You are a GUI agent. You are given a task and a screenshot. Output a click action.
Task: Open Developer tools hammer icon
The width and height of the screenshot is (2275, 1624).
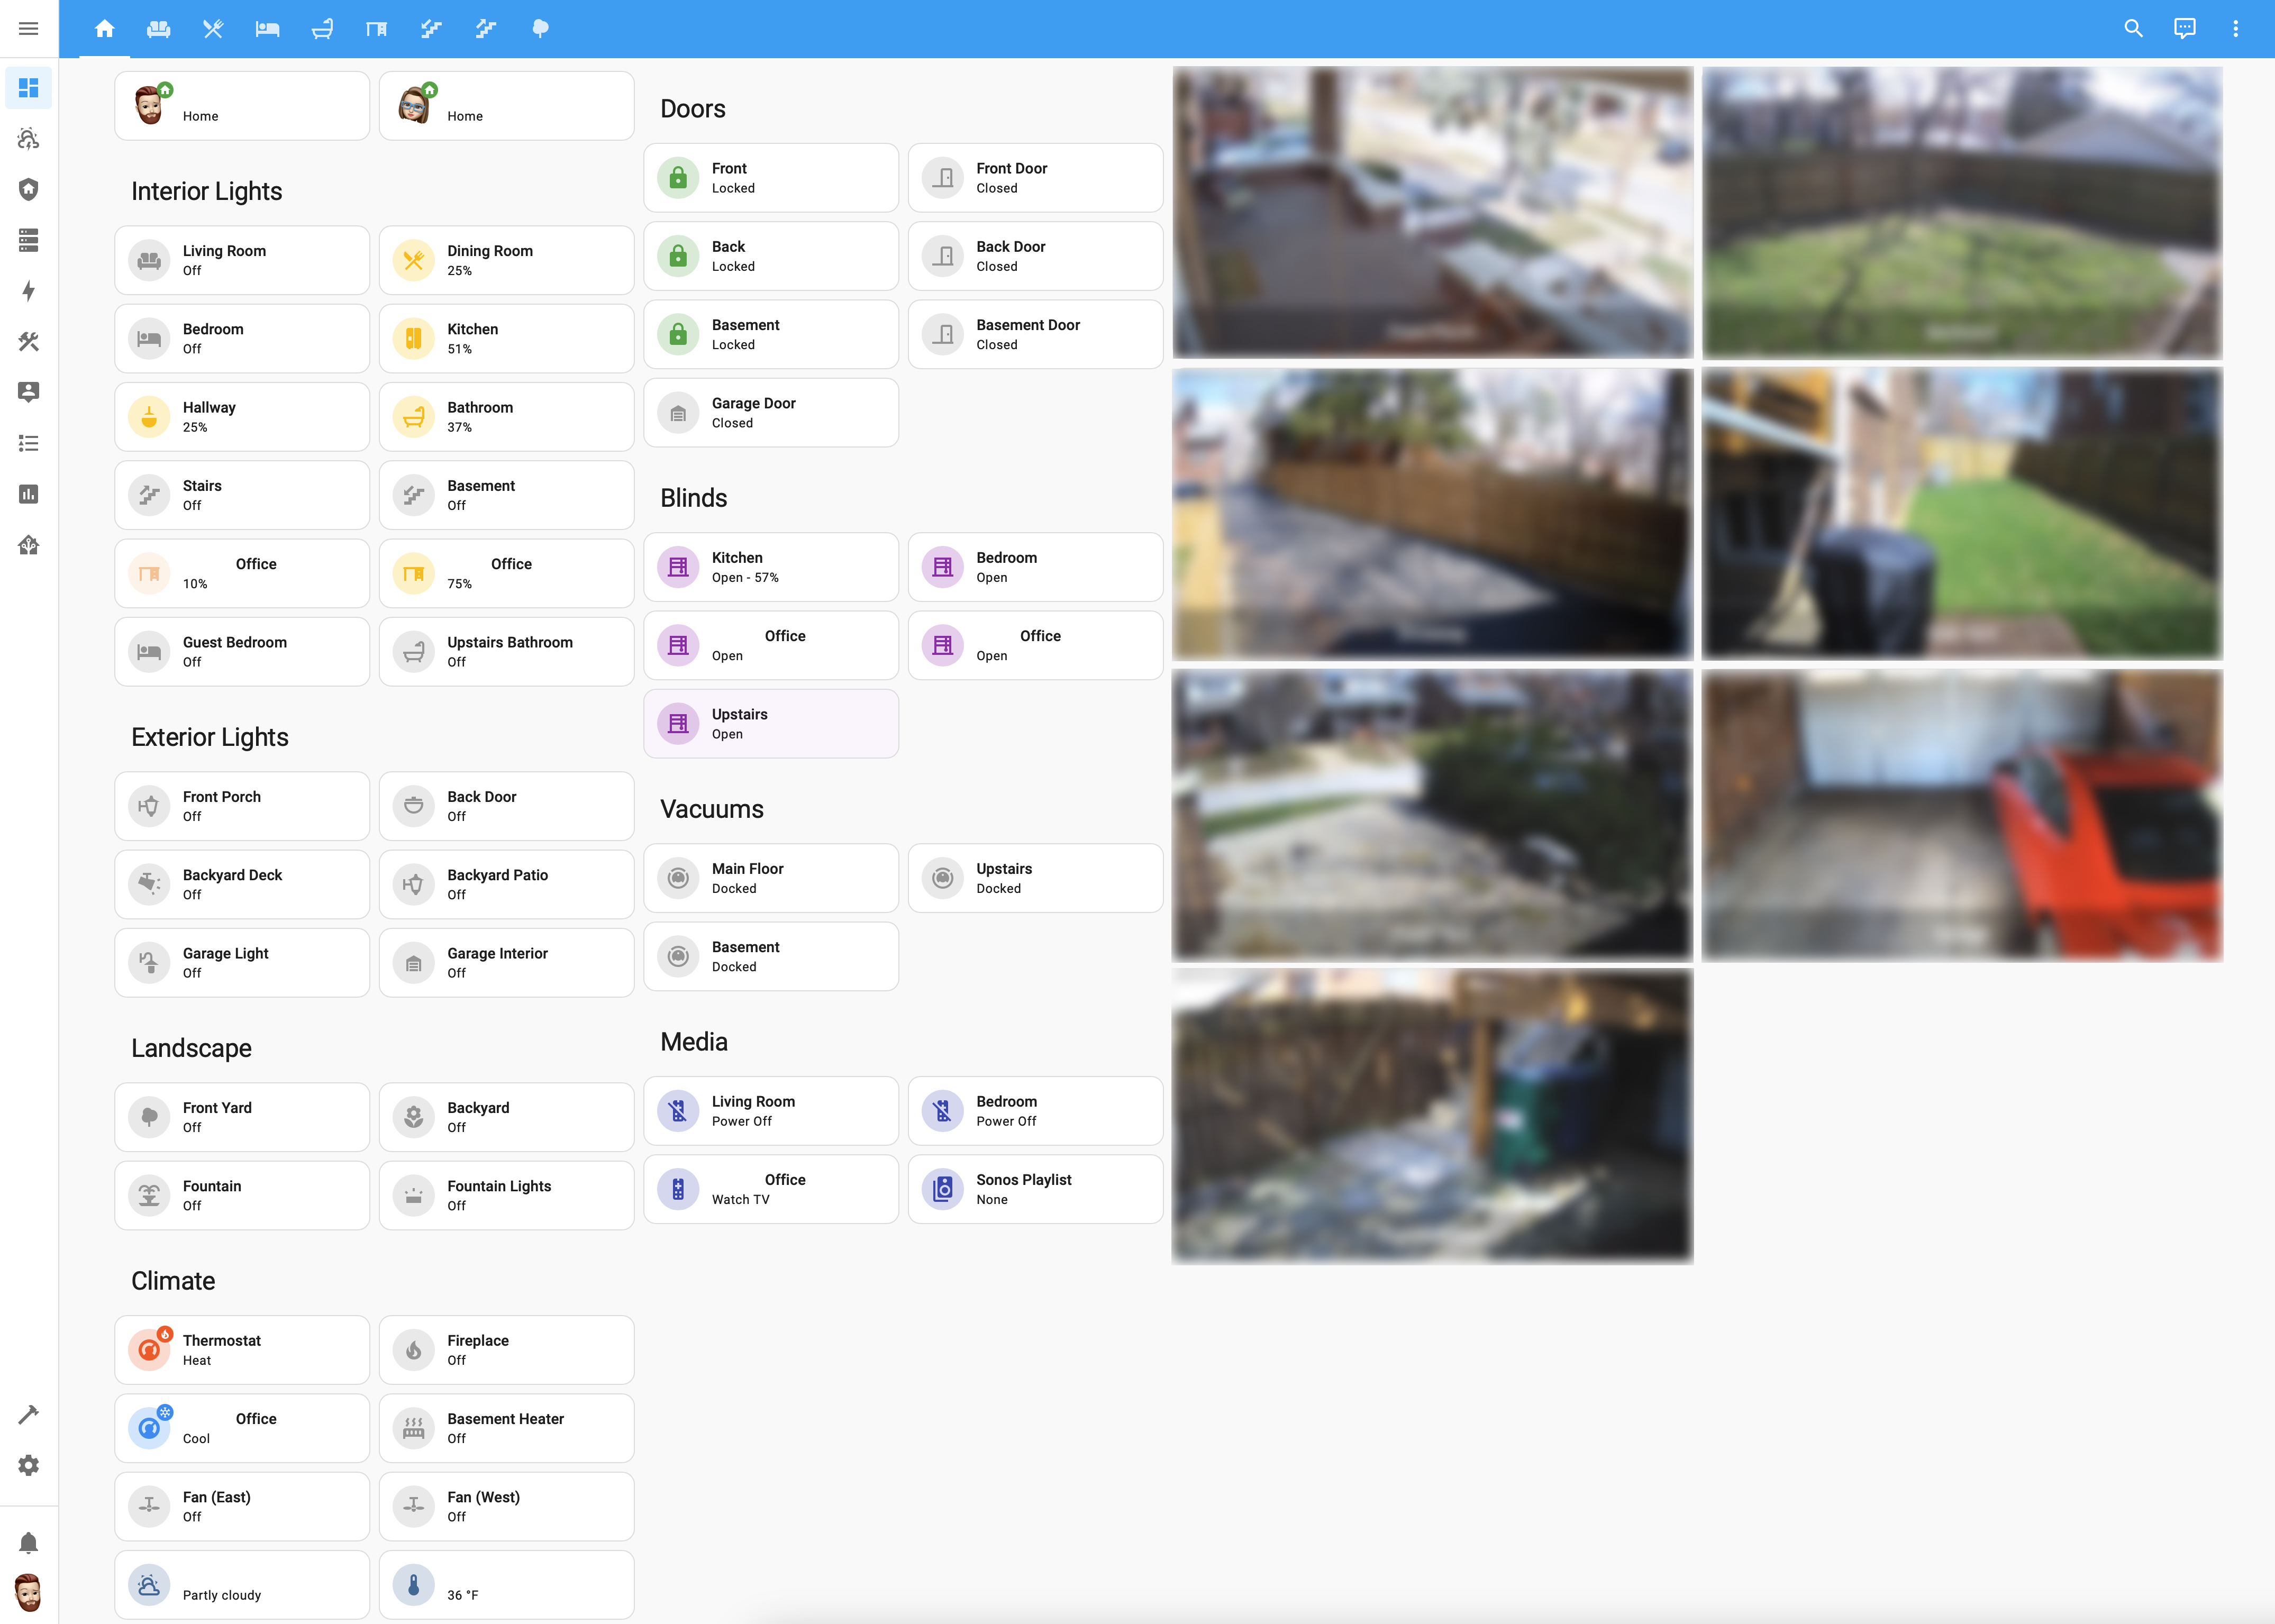28,1414
